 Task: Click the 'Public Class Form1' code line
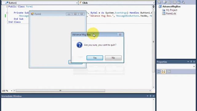click(x=21, y=6)
